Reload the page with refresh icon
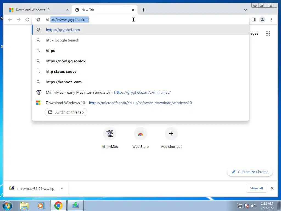 coord(27,20)
